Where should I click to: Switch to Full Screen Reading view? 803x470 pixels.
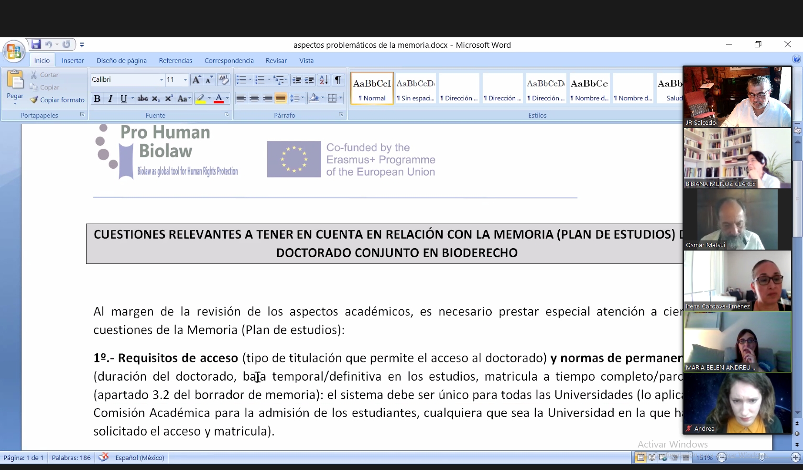pos(651,458)
